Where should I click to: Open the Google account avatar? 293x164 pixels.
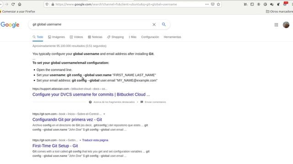[286, 25]
